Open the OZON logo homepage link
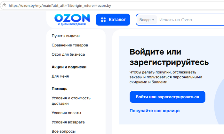Screen dimensions: 224x134 (x=72, y=20)
